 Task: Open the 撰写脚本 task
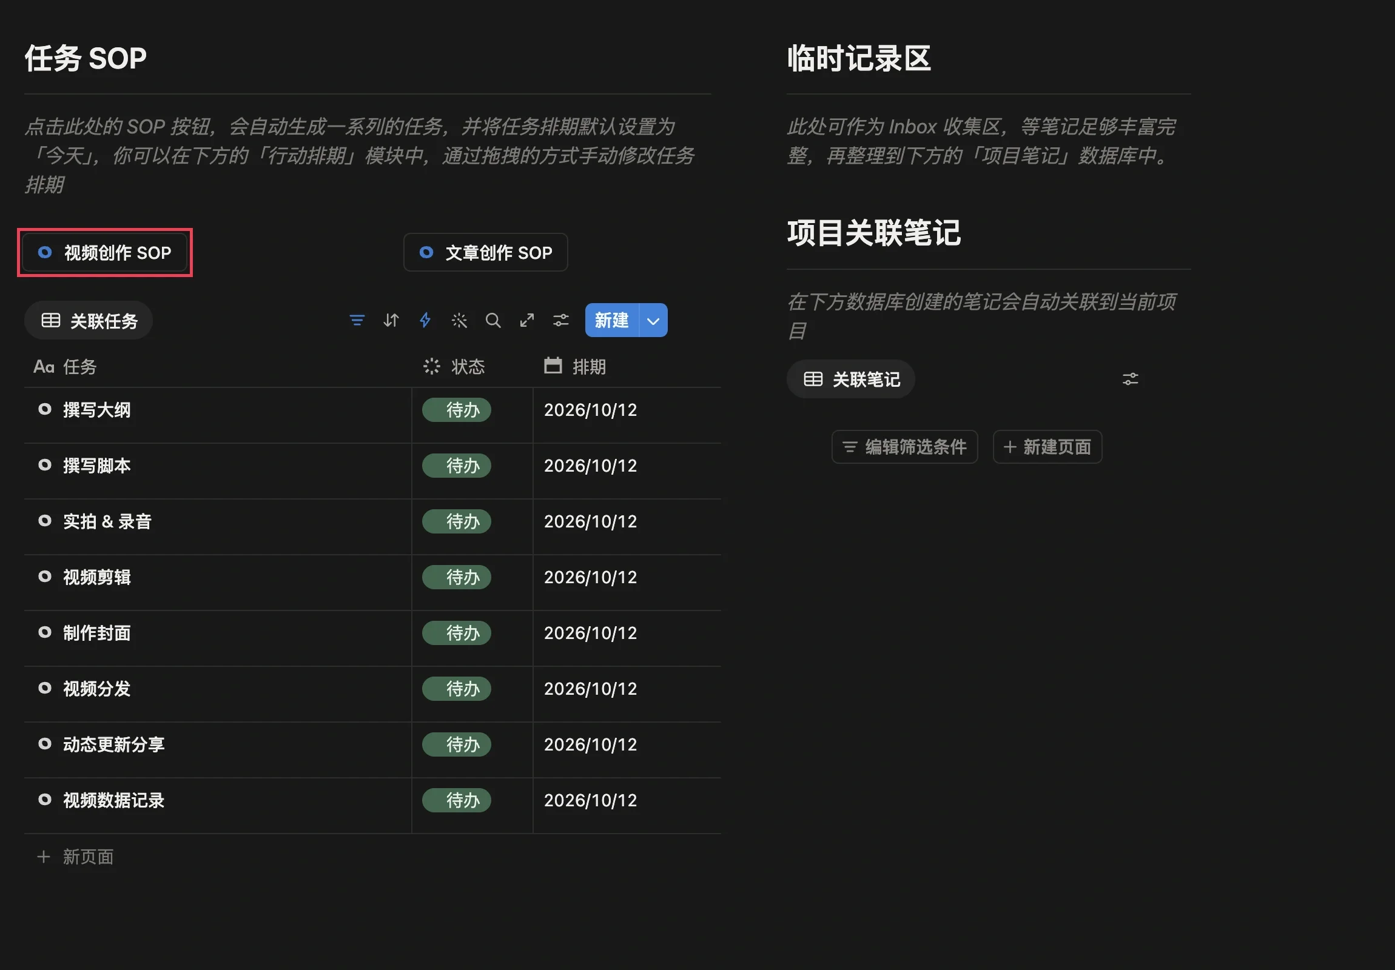click(97, 466)
